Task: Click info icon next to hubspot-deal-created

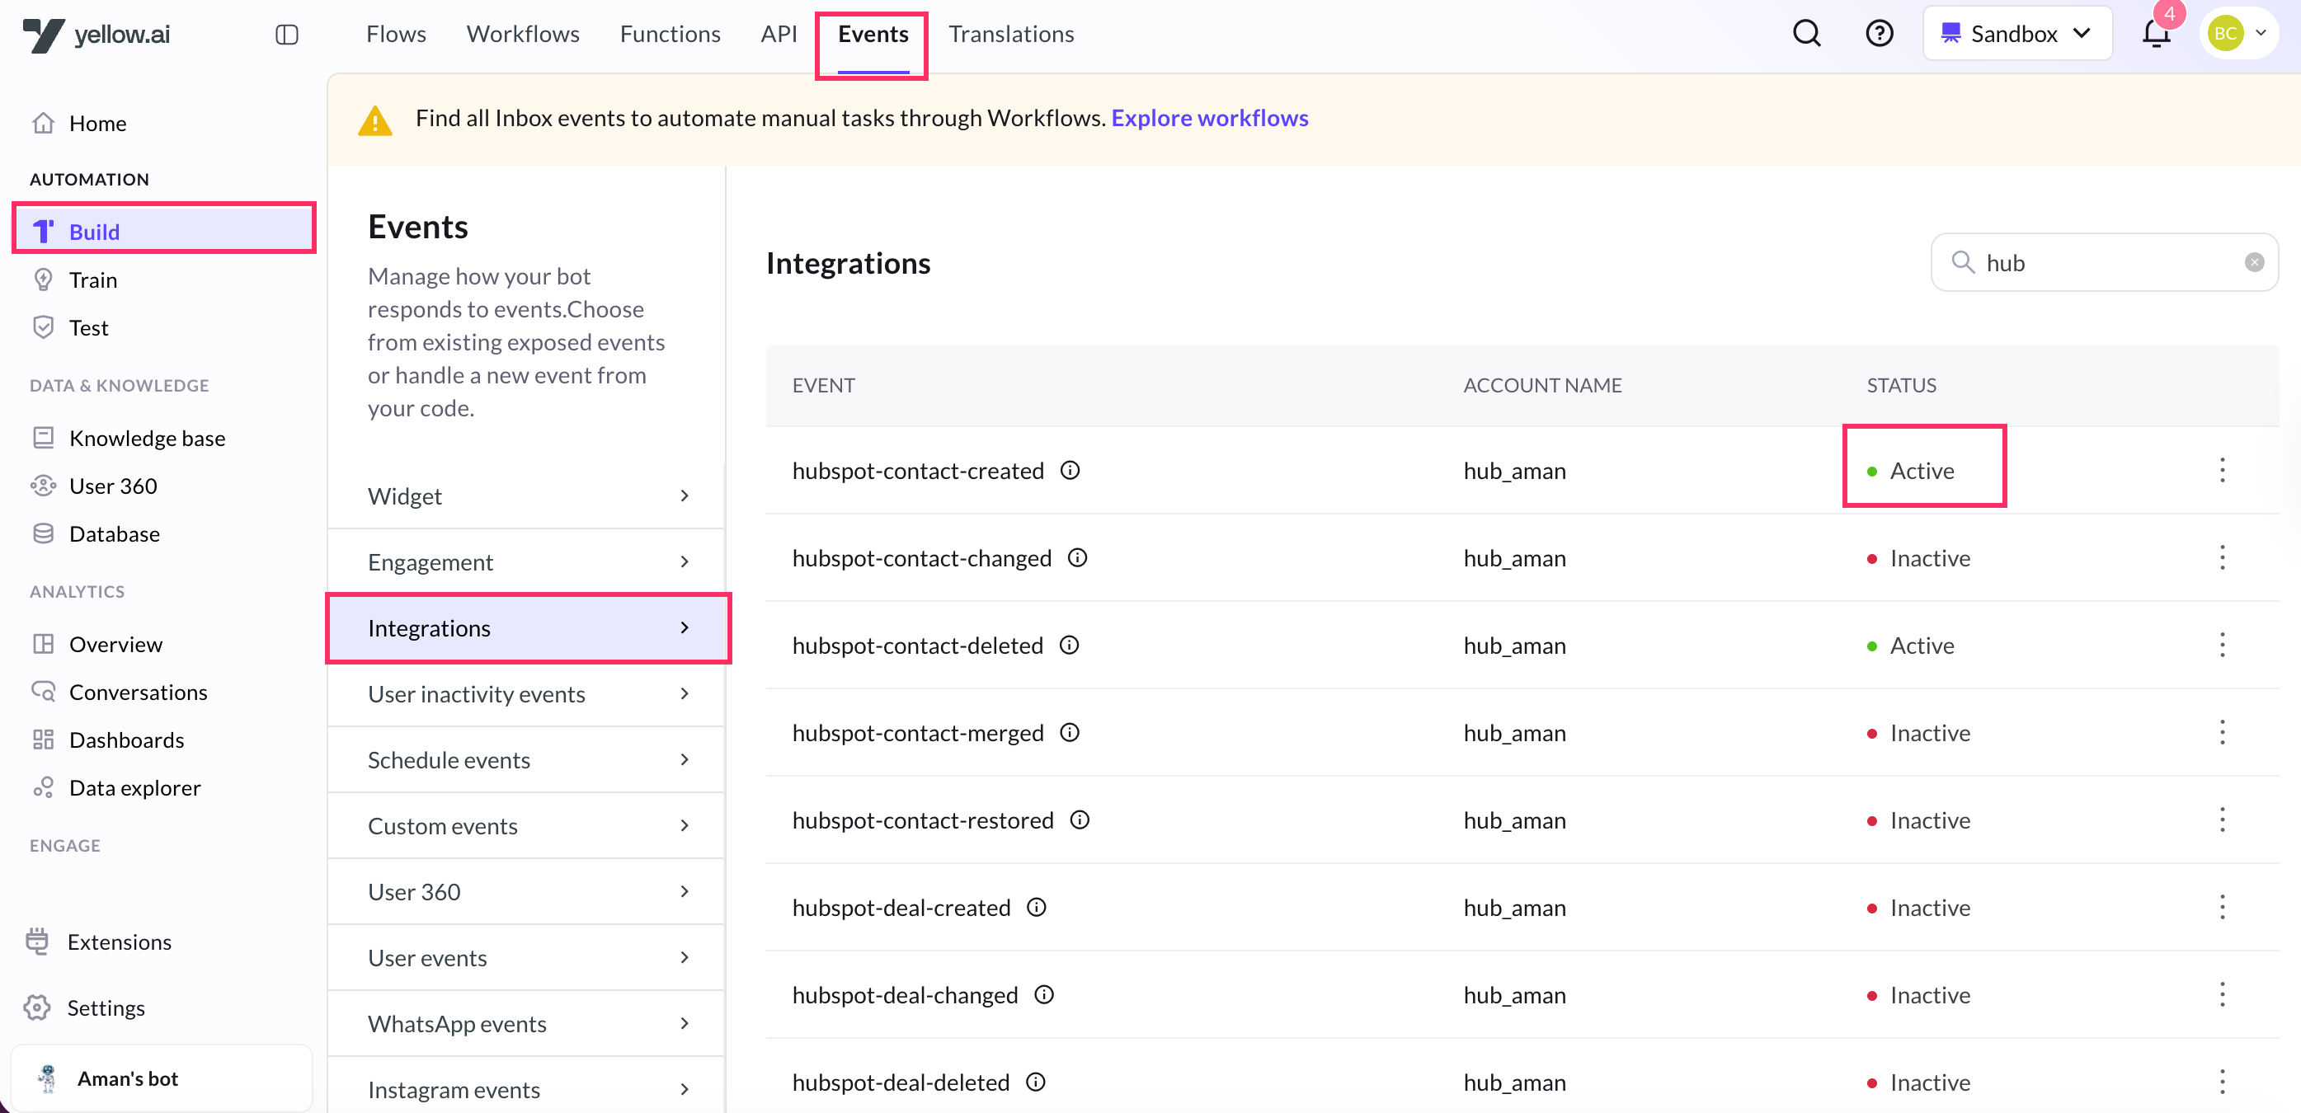Action: tap(1036, 908)
